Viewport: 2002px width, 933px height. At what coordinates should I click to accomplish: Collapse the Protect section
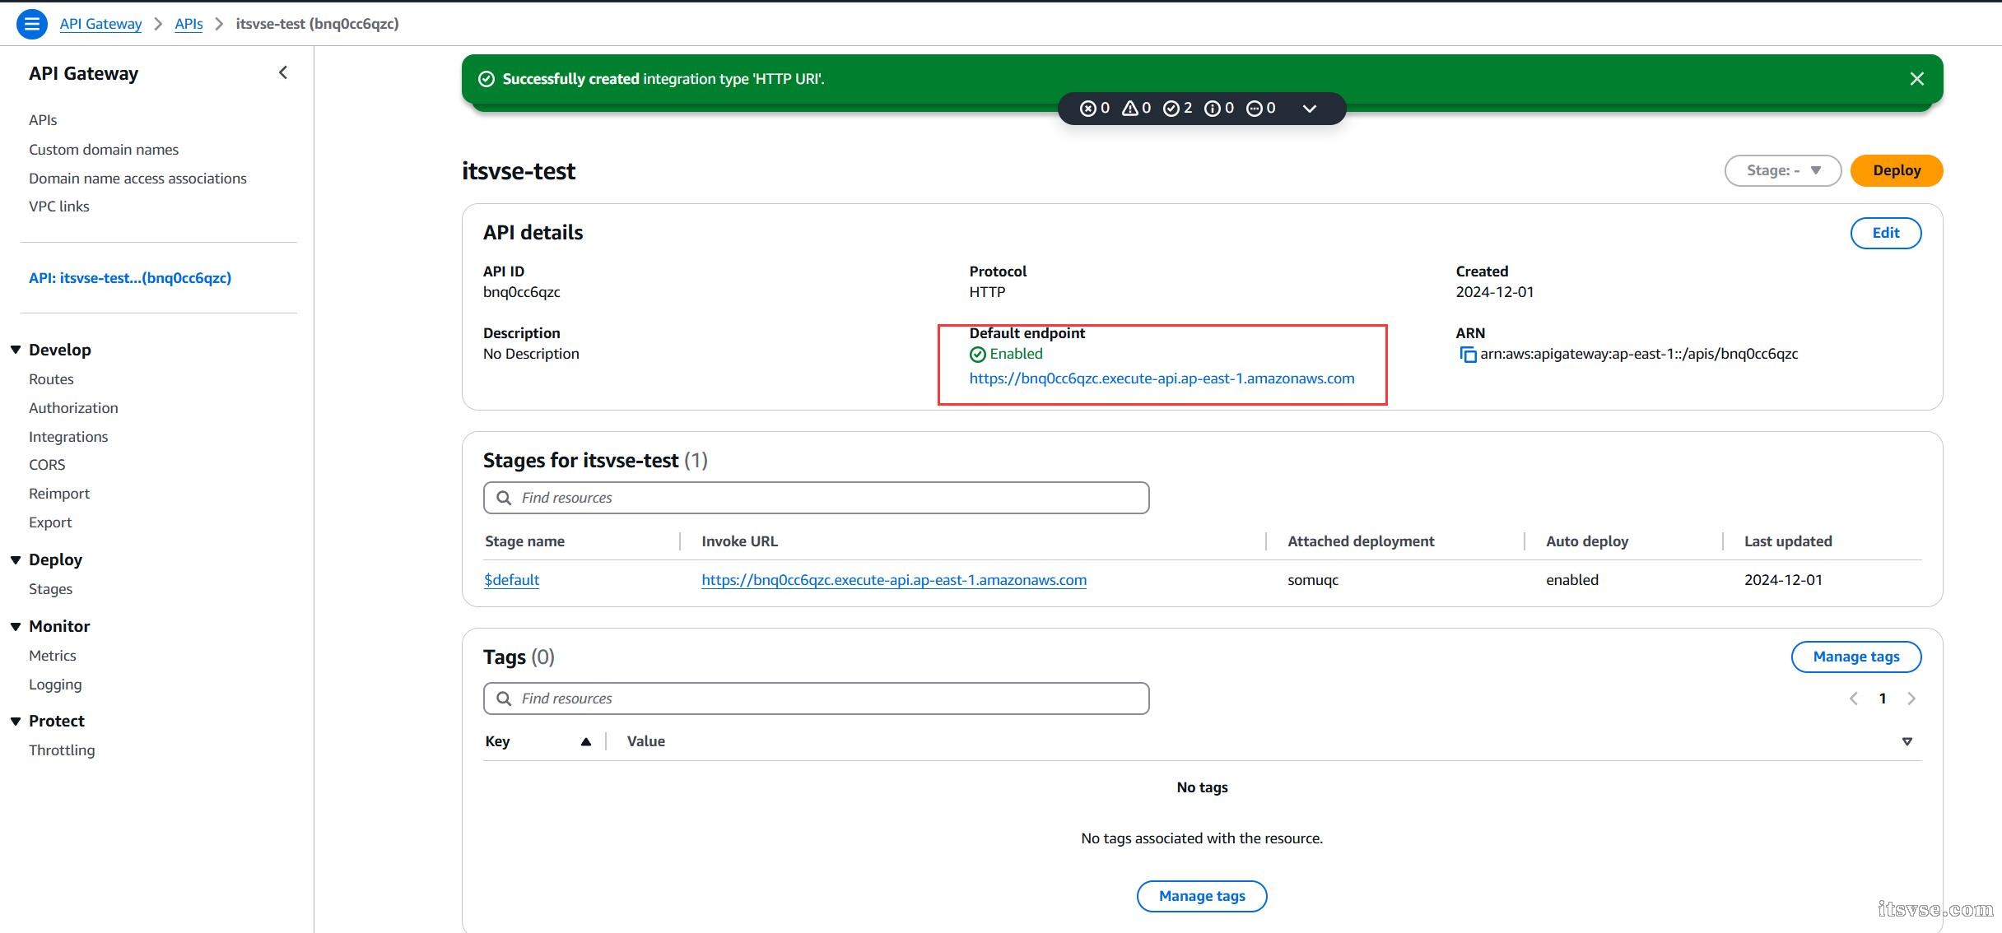[16, 721]
